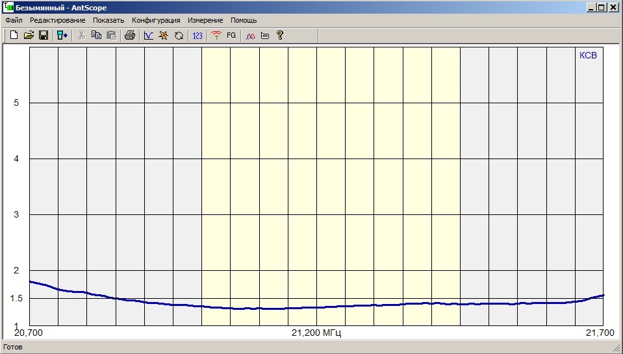Screen dimensions: 623x354
Task: Open the Файл menu
Action: pyautogui.click(x=14, y=20)
